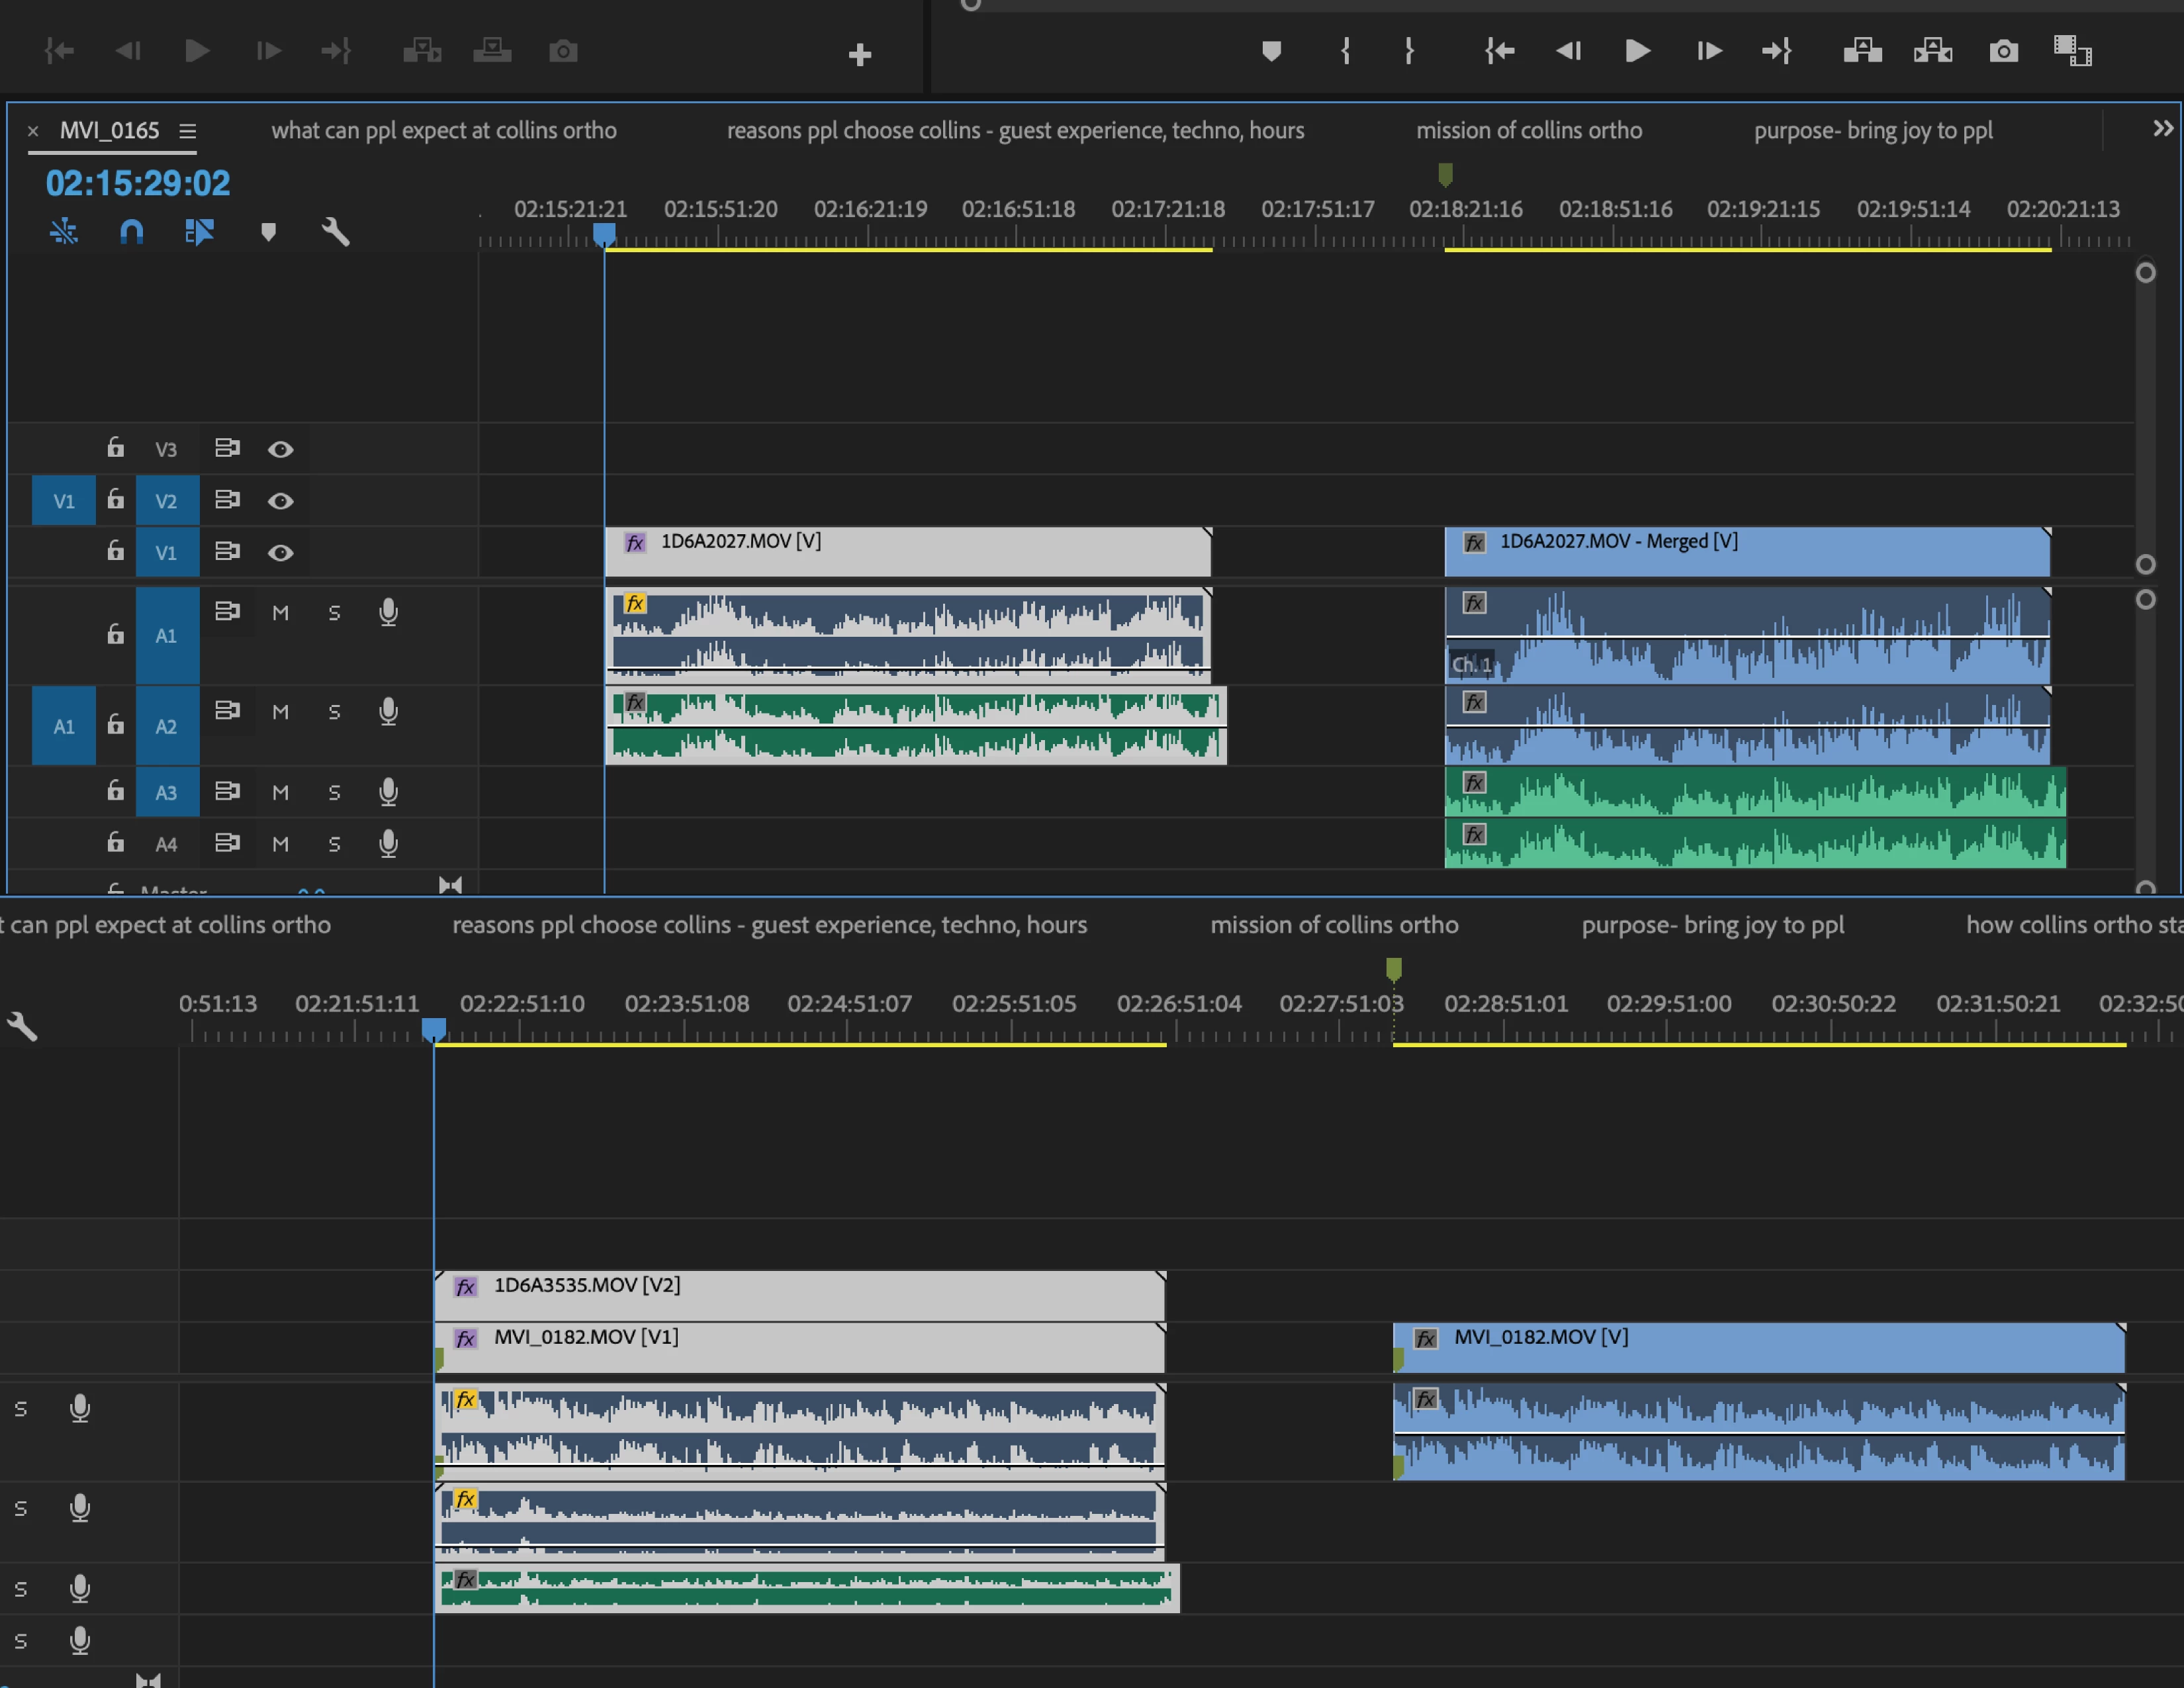Click Lift button in Program monitor
The image size is (2184, 1688).
[1862, 51]
